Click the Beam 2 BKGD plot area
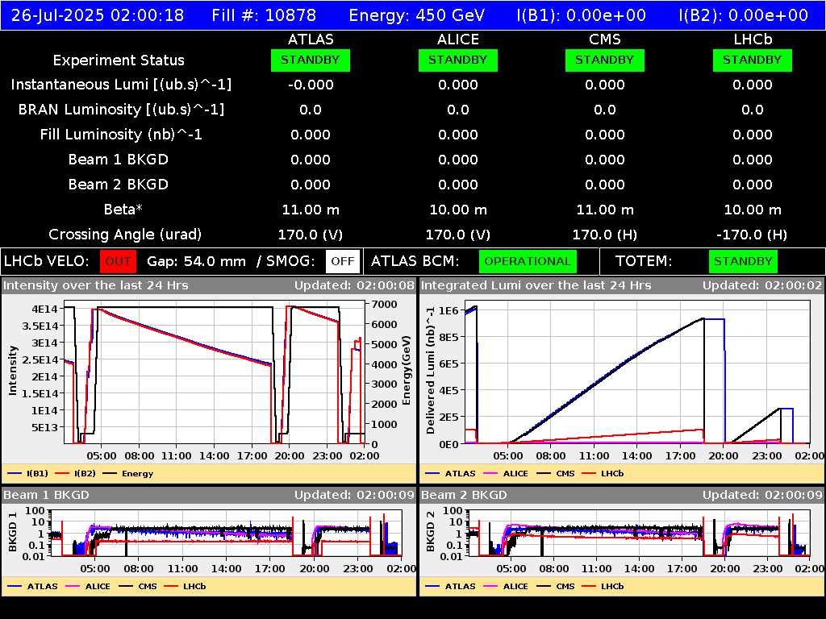The height and width of the screenshot is (619, 826). coord(640,533)
